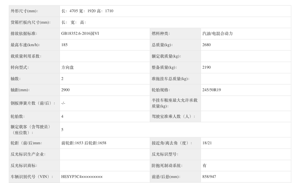The image size is (301, 183).
Task: Click the 总质量(kg) label
Action: click(x=162, y=45)
